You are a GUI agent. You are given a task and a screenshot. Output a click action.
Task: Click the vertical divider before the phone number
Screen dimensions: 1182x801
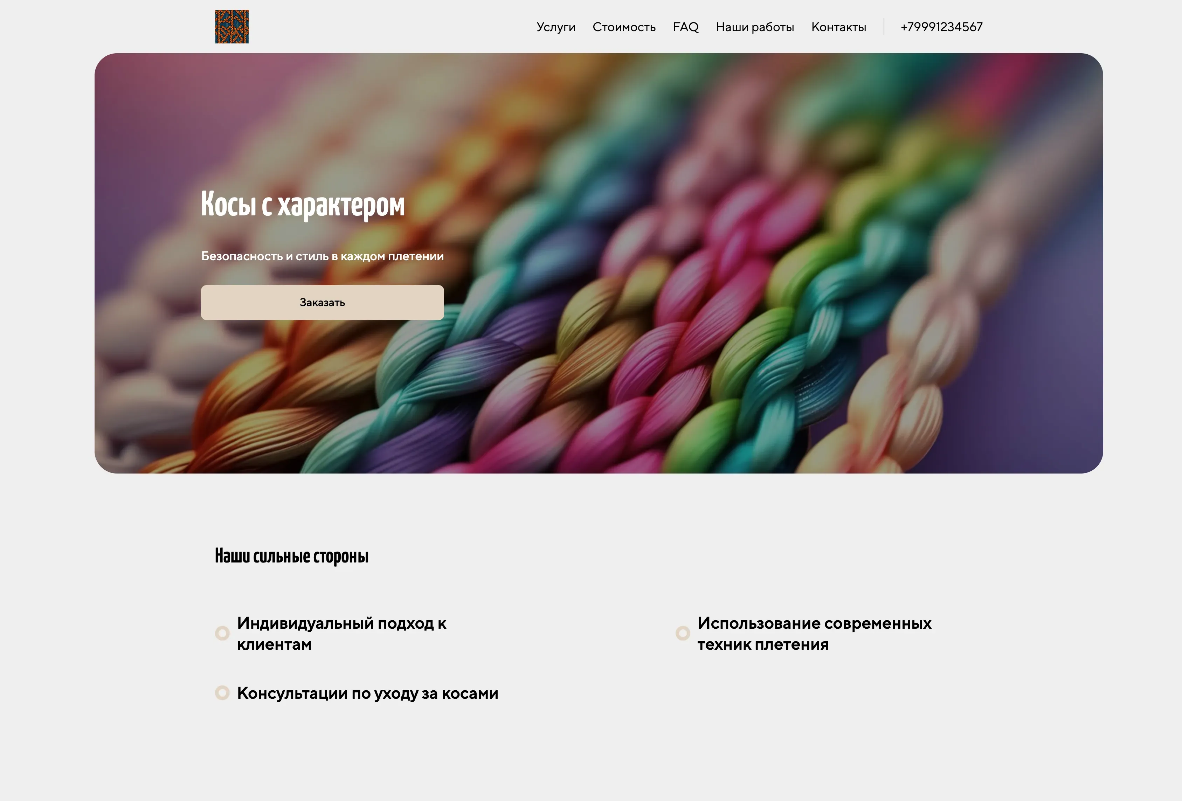[884, 27]
